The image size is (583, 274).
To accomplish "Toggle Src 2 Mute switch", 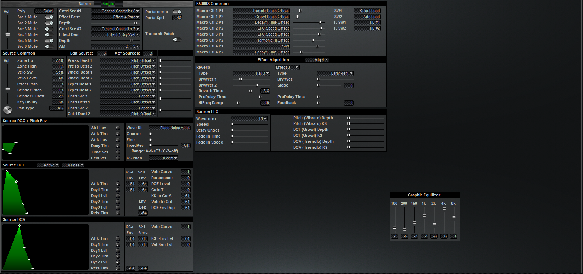I will coord(49,23).
